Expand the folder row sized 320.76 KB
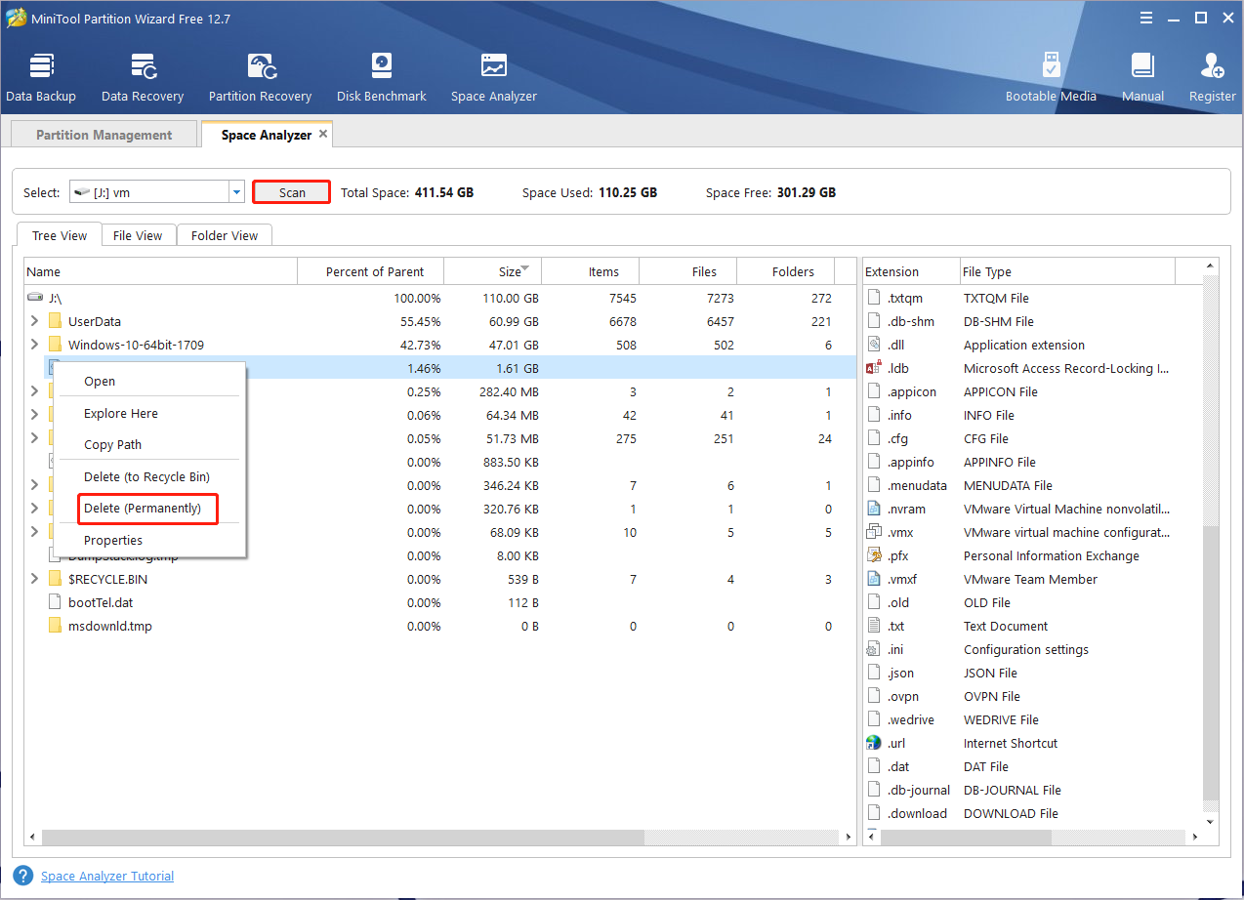Viewport: 1244px width, 900px height. pos(34,508)
